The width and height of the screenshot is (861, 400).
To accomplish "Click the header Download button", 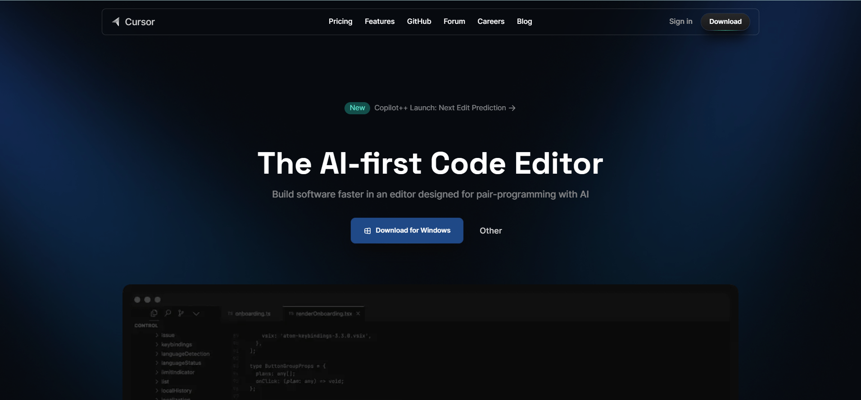I will [x=725, y=22].
